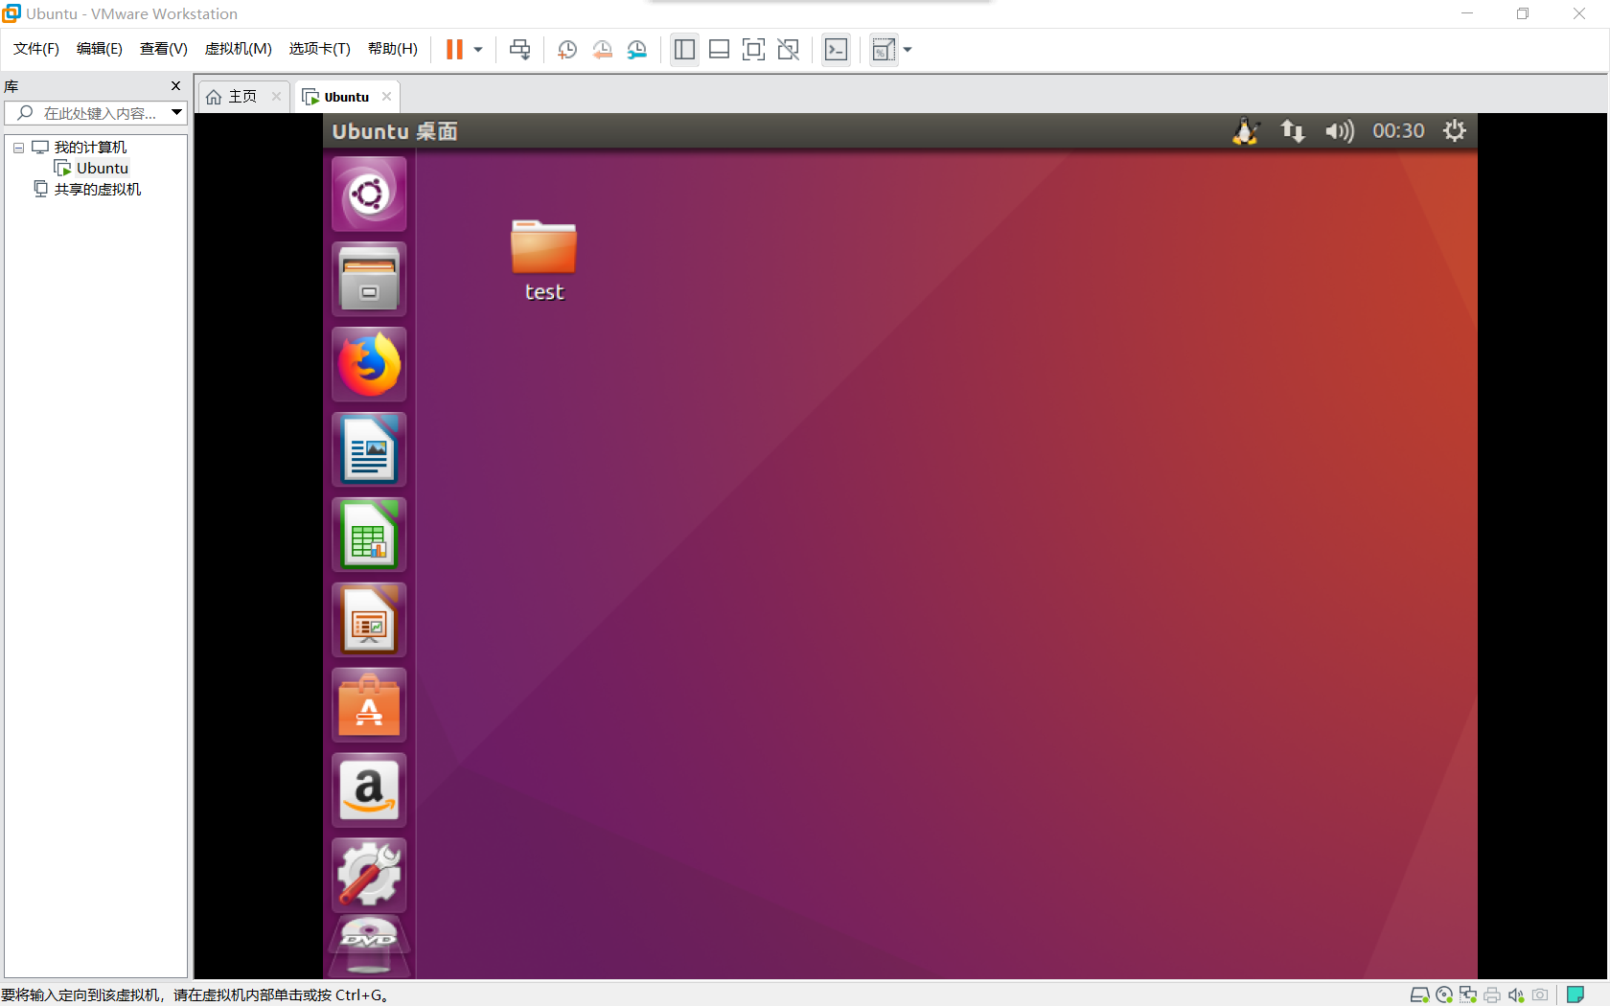
Task: Open the 虚拟机(M) menu
Action: [238, 49]
